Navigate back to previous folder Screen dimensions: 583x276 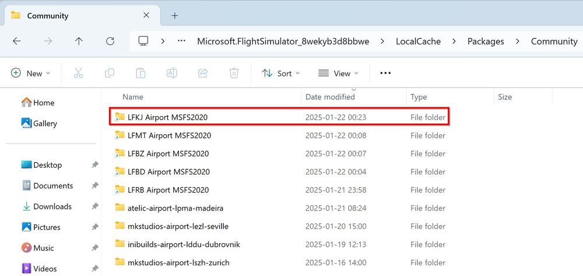pyautogui.click(x=17, y=41)
